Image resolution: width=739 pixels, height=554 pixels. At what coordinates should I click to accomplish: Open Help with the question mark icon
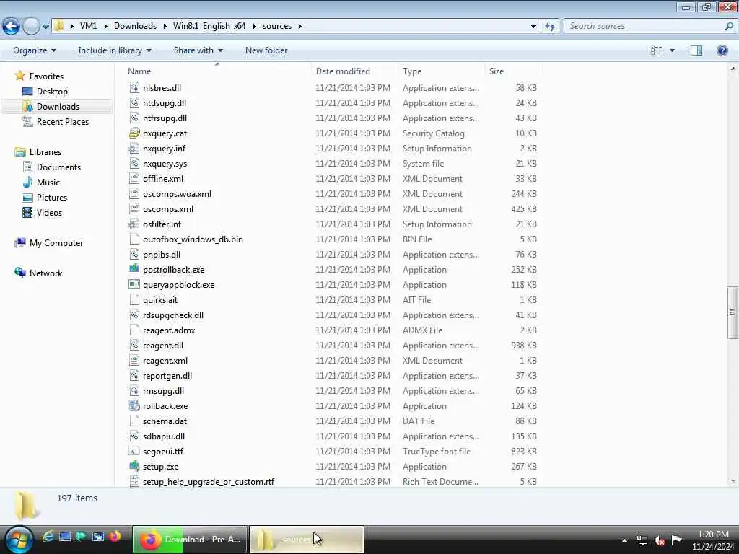coord(722,50)
